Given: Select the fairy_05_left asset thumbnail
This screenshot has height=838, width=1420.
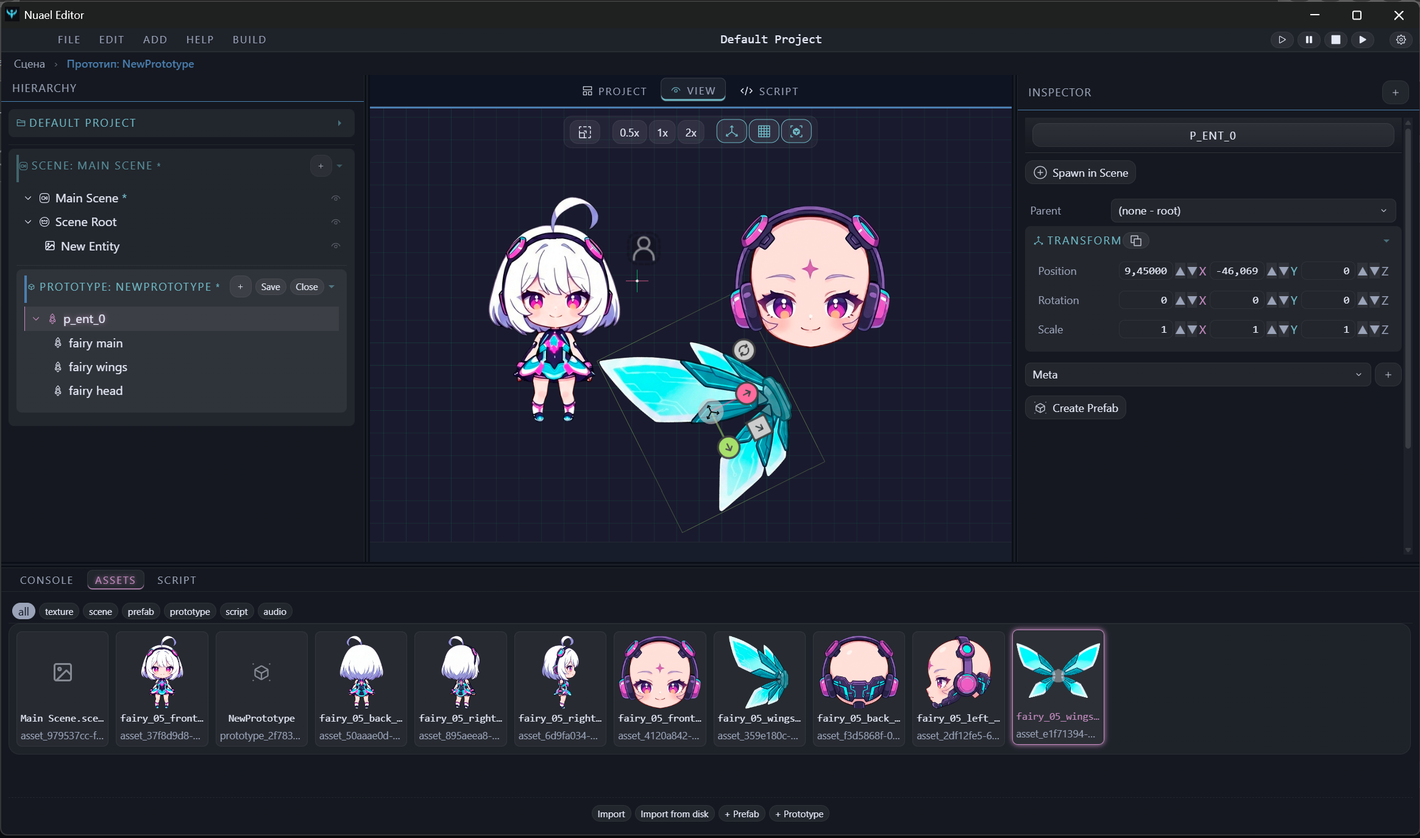Looking at the screenshot, I should (x=958, y=687).
